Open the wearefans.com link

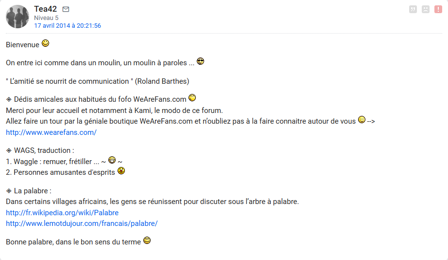(x=51, y=132)
